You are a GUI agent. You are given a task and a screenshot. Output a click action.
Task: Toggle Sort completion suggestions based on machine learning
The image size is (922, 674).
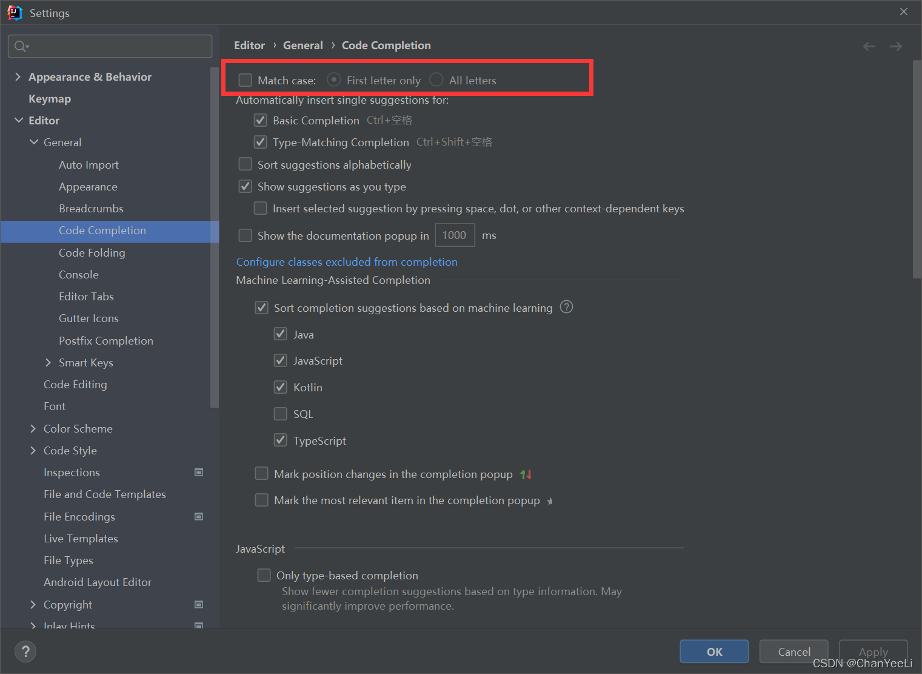point(261,308)
